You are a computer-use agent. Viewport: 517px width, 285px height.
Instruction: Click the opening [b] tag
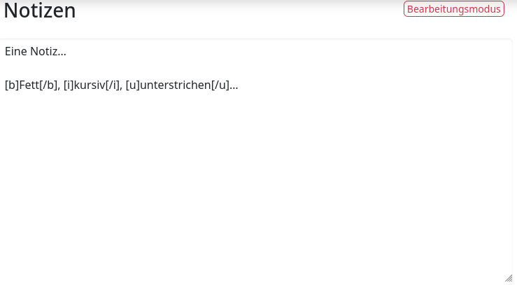pyautogui.click(x=12, y=85)
